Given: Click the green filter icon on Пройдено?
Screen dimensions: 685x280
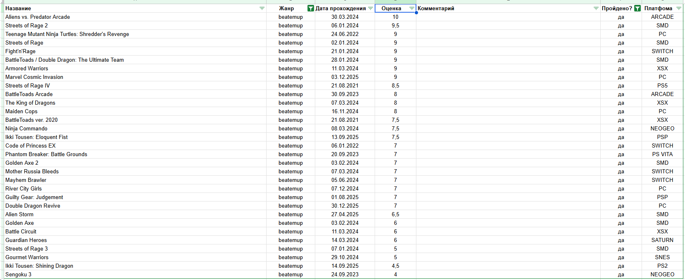Looking at the screenshot, I should pyautogui.click(x=637, y=8).
